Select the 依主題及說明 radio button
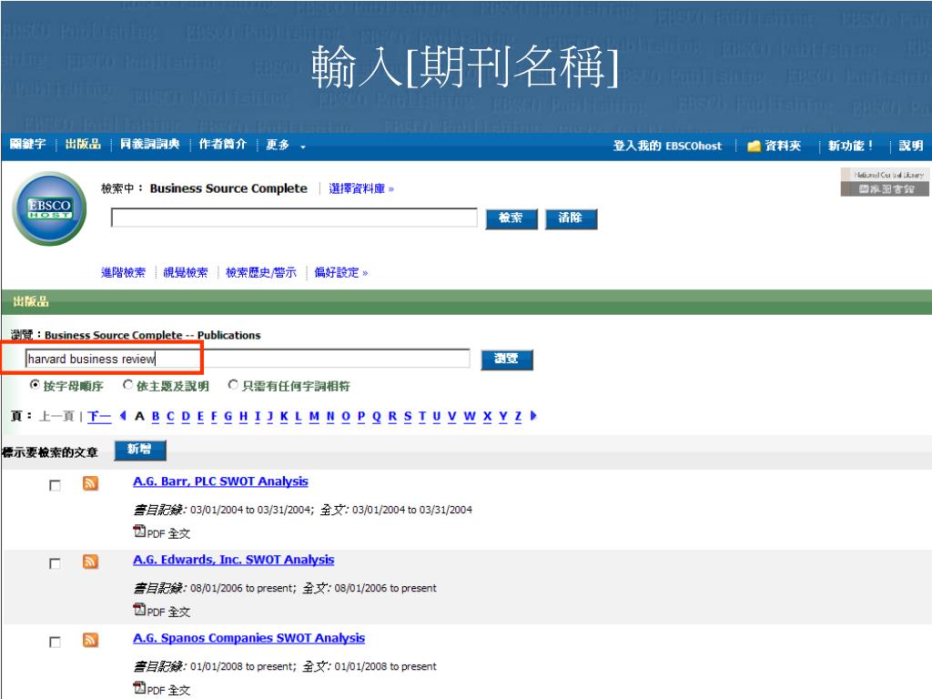 [128, 386]
